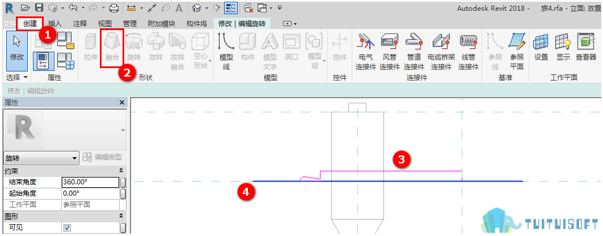Select the Reference Line (参照线) tool
The height and width of the screenshot is (236, 603).
click(495, 52)
